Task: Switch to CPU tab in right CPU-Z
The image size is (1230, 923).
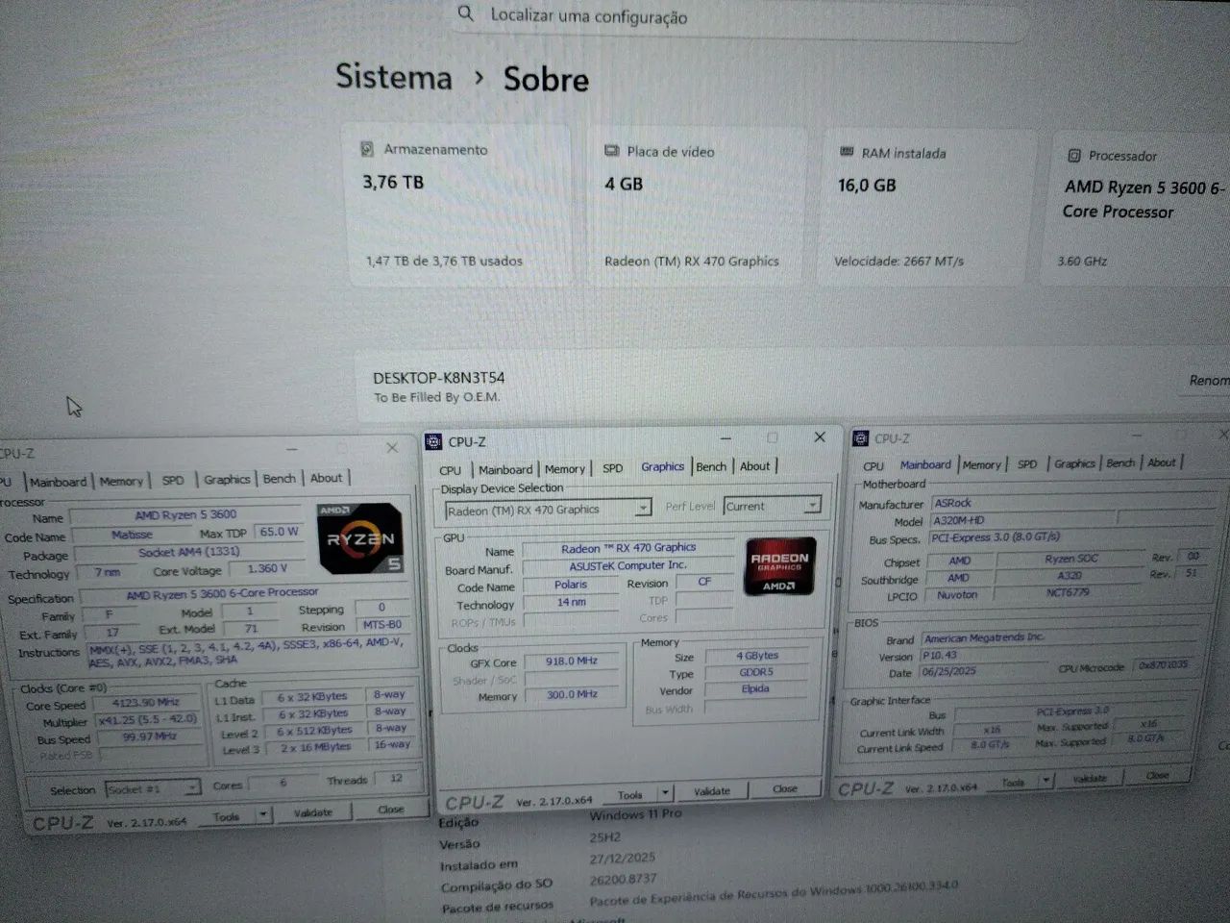Action: (873, 465)
